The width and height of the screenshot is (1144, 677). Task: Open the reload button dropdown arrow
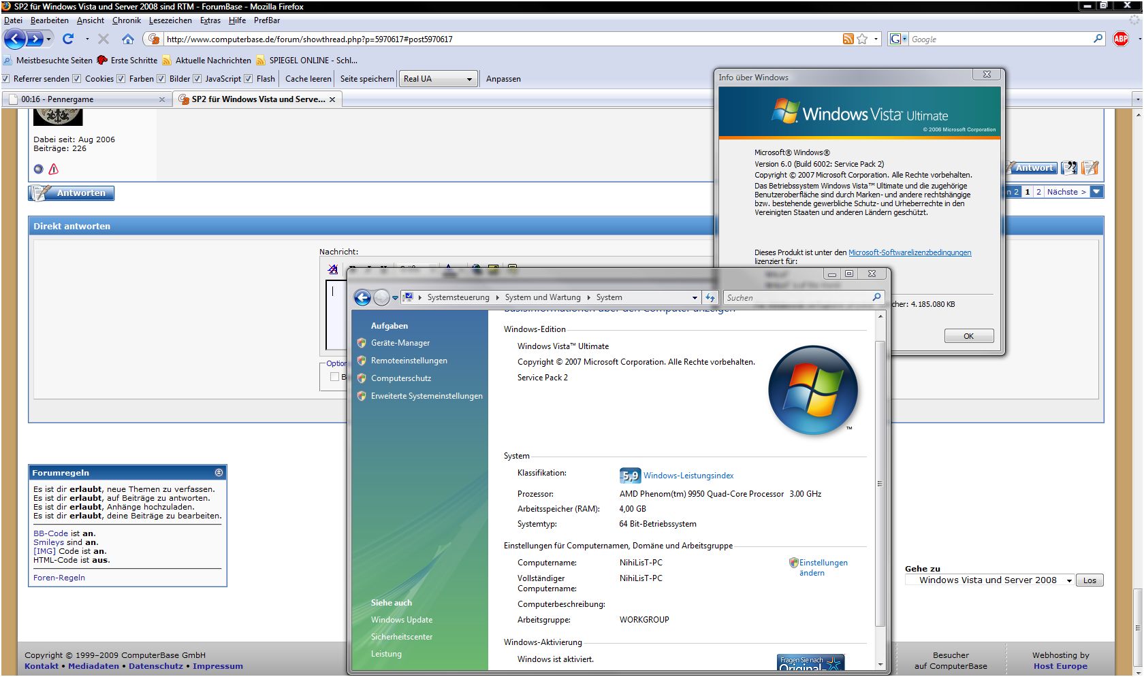click(86, 39)
